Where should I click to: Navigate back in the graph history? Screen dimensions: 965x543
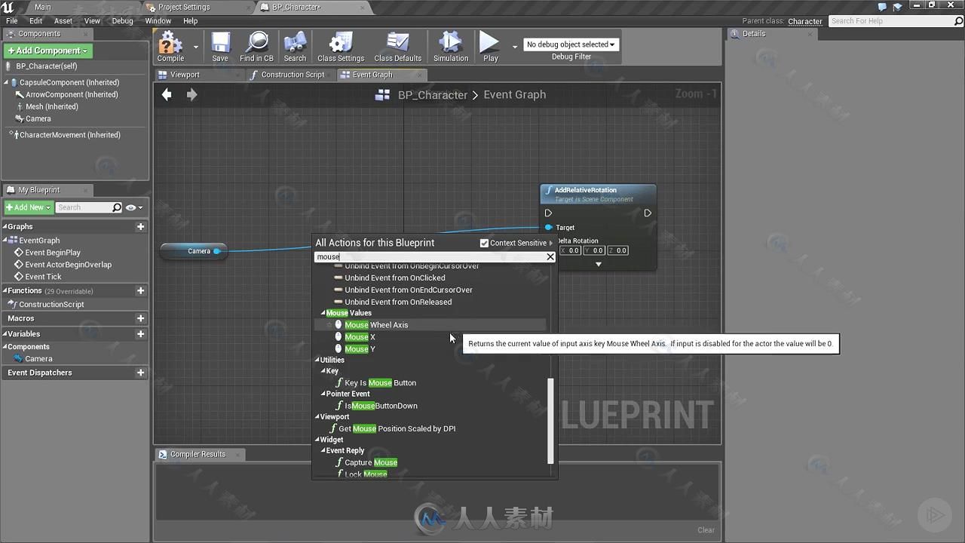167,94
